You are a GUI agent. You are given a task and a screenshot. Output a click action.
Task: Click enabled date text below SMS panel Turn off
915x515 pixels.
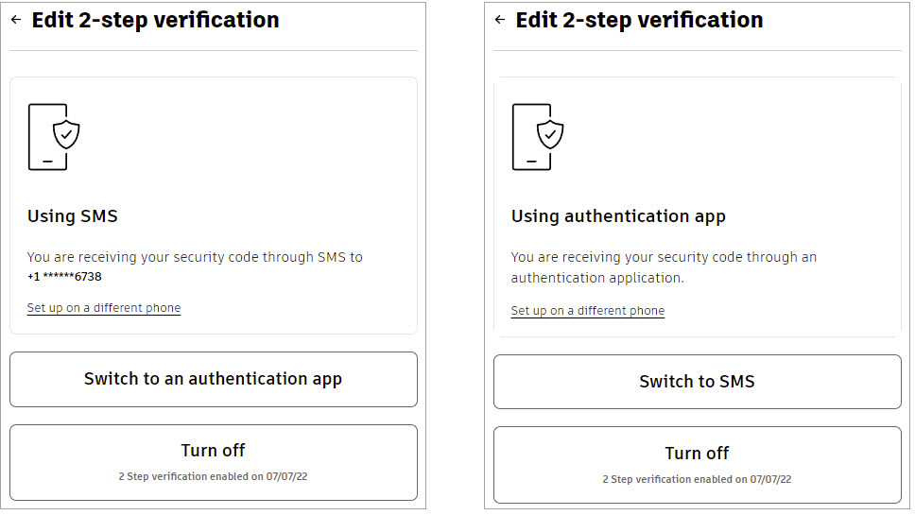point(213,476)
